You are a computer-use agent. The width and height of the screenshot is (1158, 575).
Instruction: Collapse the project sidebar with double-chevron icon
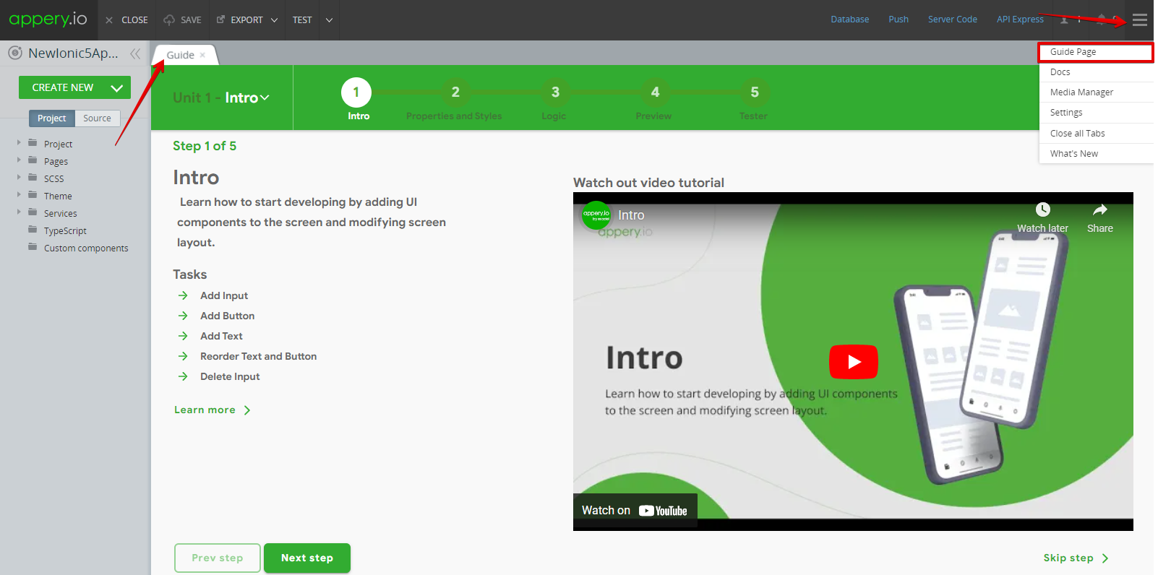tap(135, 53)
